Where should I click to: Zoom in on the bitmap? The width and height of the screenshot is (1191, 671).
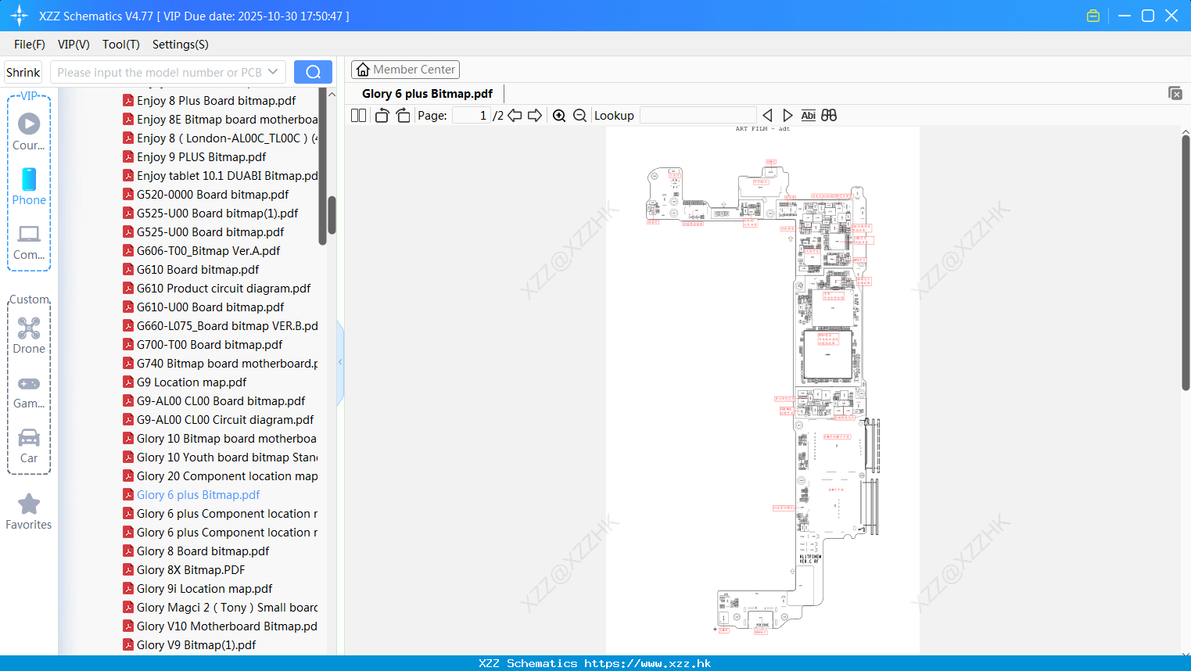click(559, 116)
